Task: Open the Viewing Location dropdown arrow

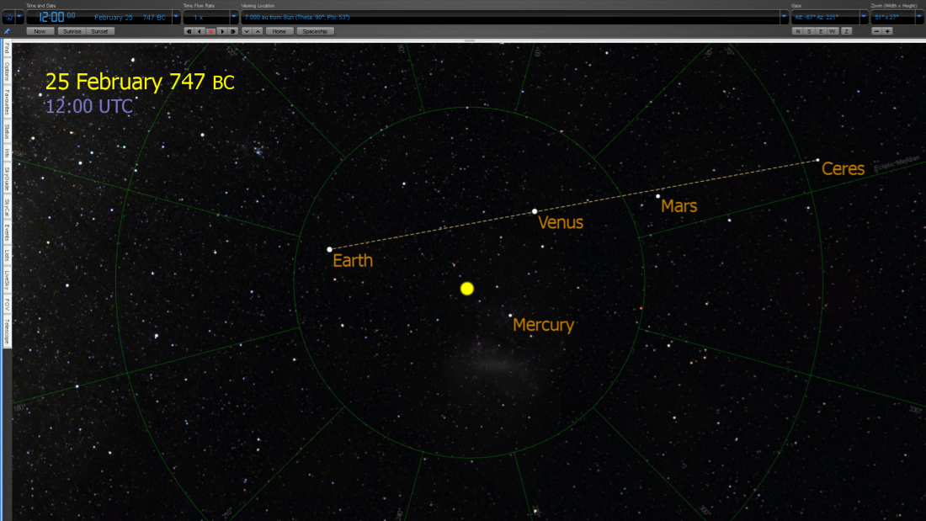Action: click(x=785, y=17)
